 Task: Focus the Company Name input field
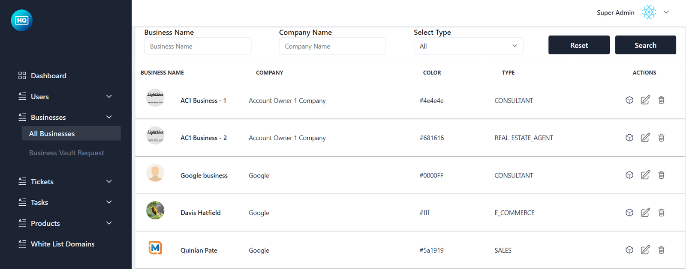click(332, 46)
